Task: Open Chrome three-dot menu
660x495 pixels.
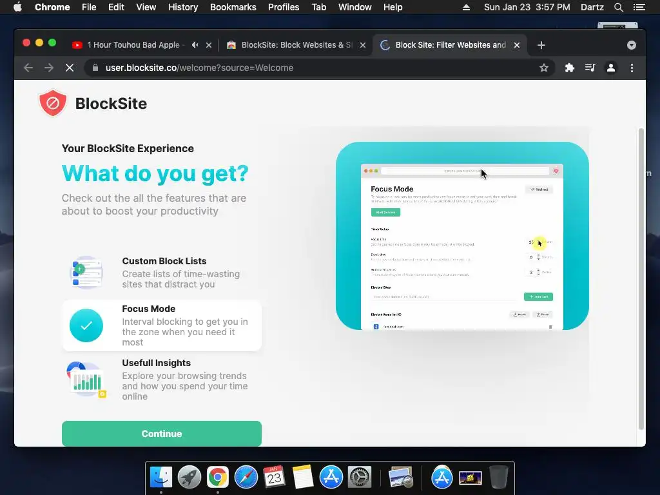Action: [x=632, y=68]
